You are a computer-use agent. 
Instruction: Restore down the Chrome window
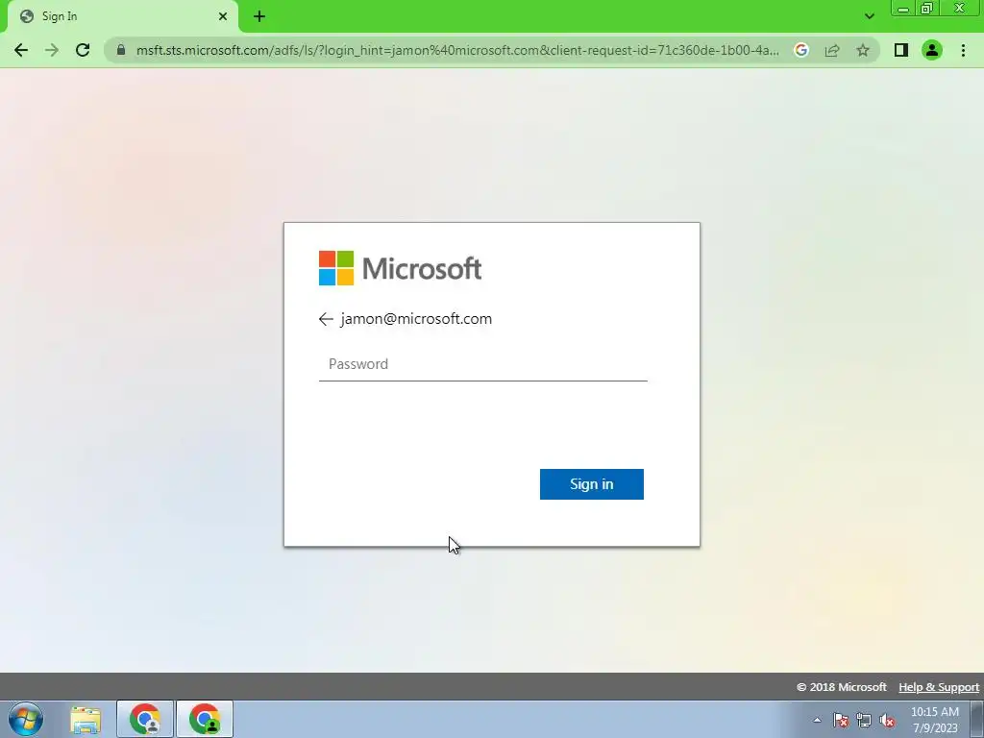927,9
